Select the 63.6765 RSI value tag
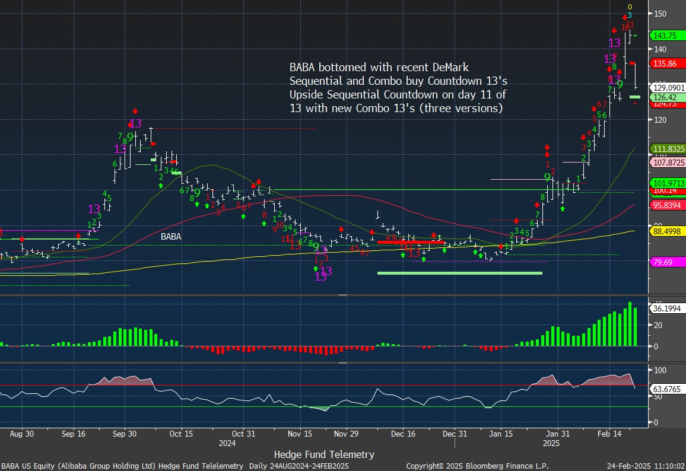686x471 pixels. (666, 389)
